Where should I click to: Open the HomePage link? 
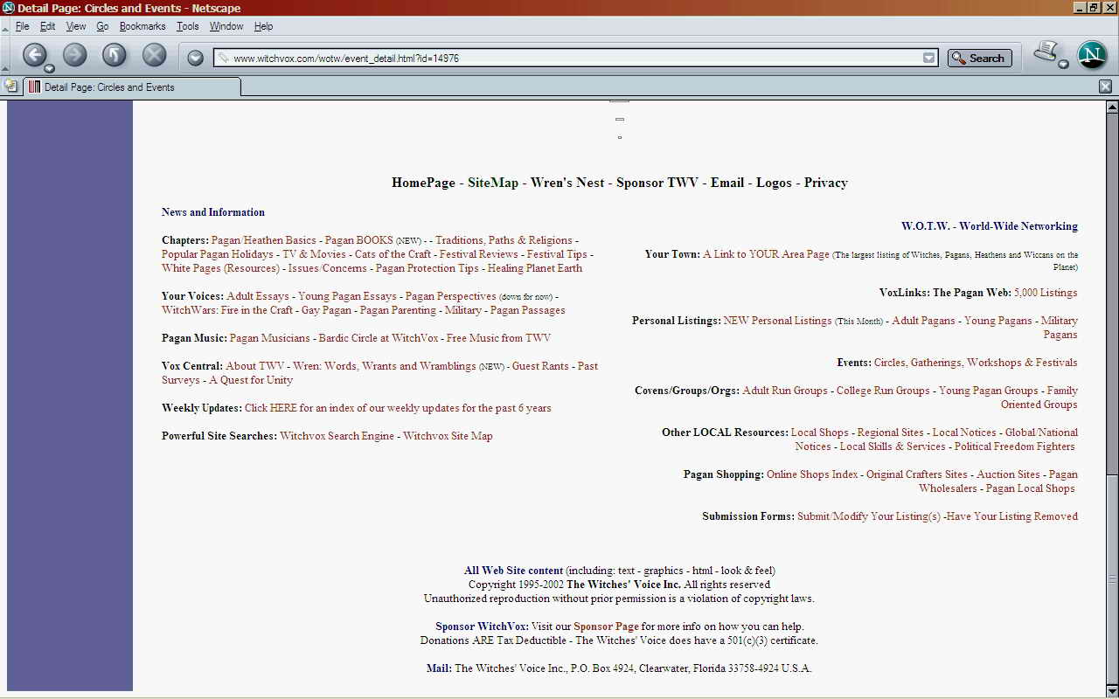tap(423, 183)
